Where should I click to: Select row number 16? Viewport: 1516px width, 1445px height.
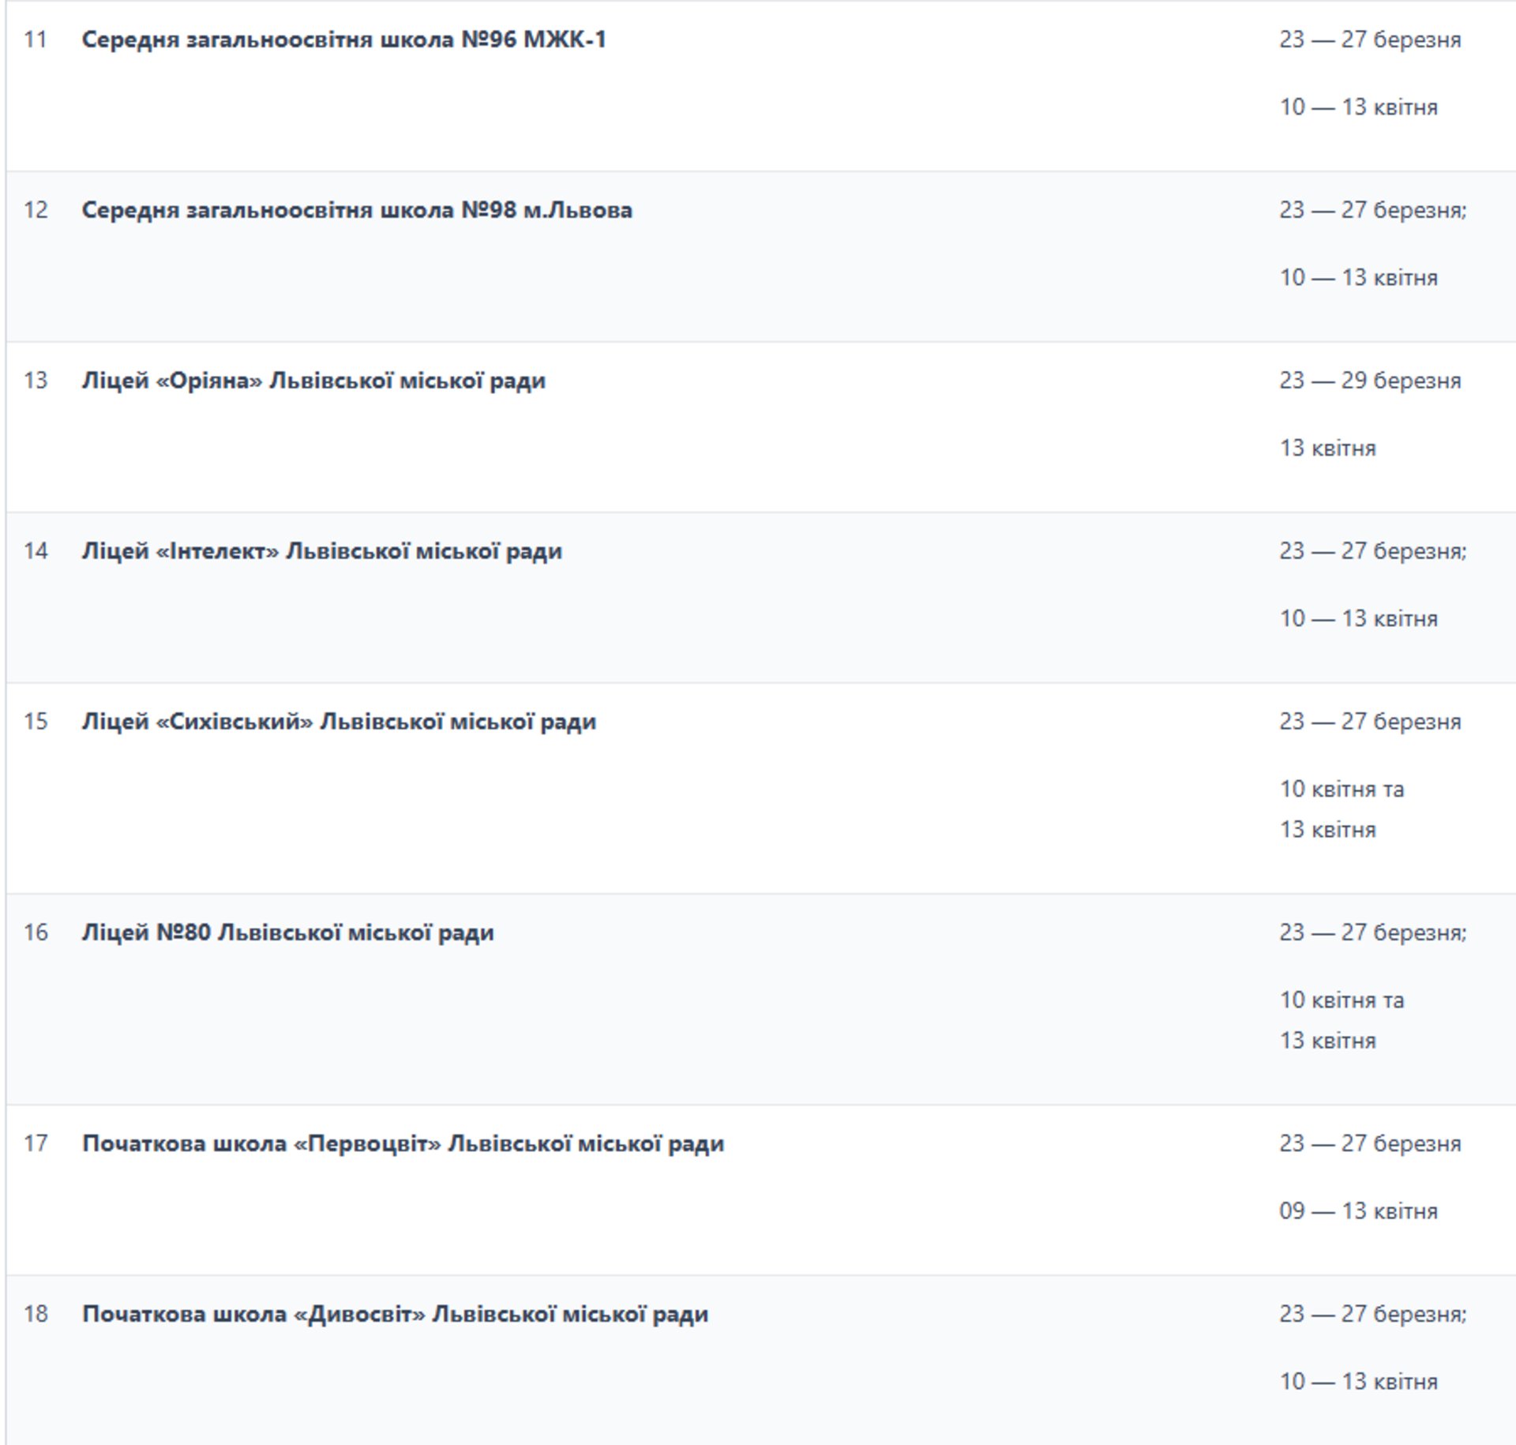pos(36,933)
